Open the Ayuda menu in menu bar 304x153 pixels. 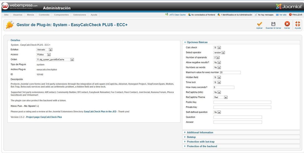pos(94,15)
